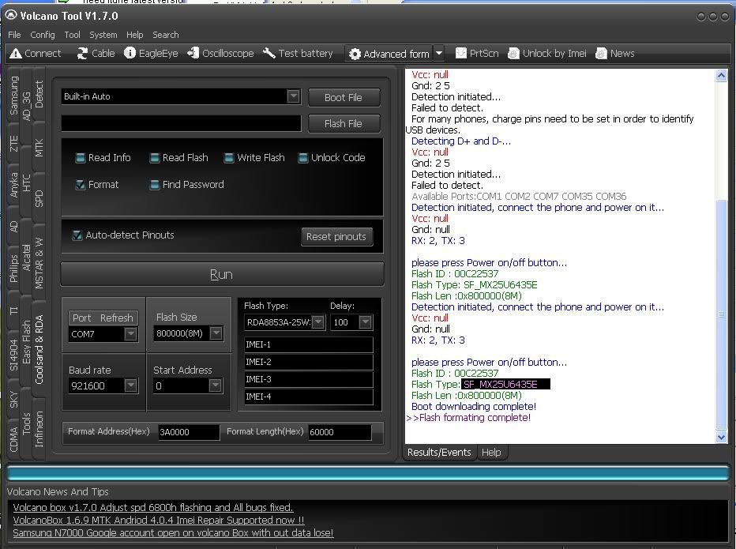Click the Flash File button
736x549 pixels.
tap(344, 123)
